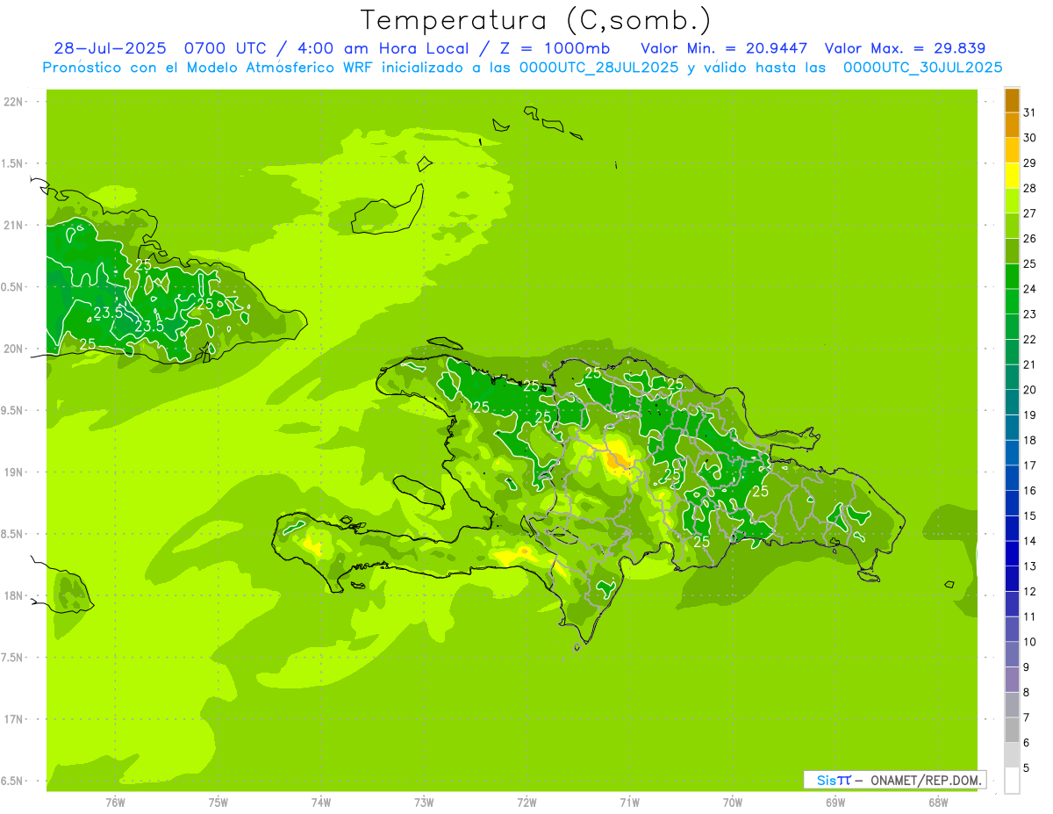The width and height of the screenshot is (1053, 814).
Task: Click the 76W longitude axis label
Action: point(115,803)
